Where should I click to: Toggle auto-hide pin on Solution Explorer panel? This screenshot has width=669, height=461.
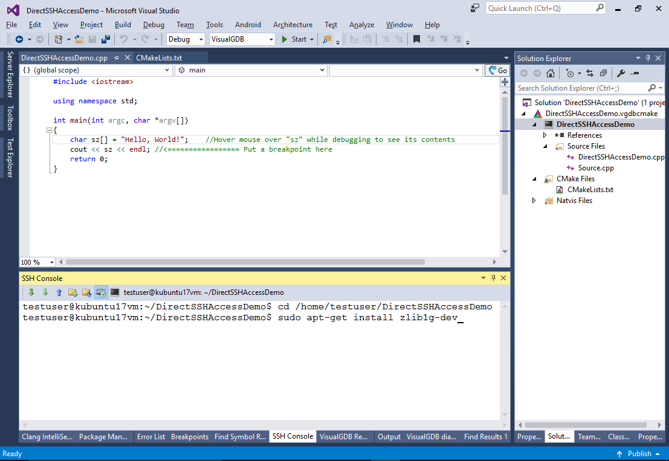648,58
